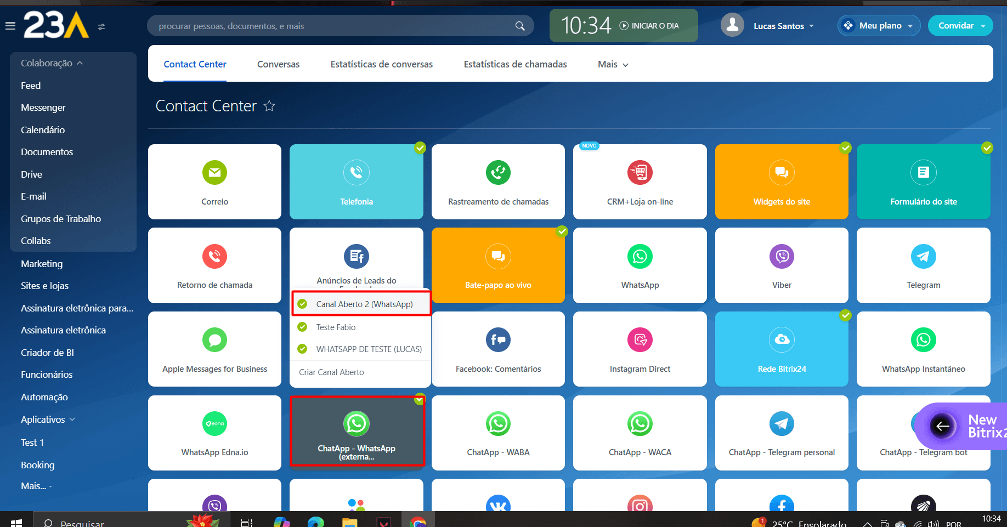Click Criar Canal Aberto link
This screenshot has width=1007, height=527.
(331, 372)
